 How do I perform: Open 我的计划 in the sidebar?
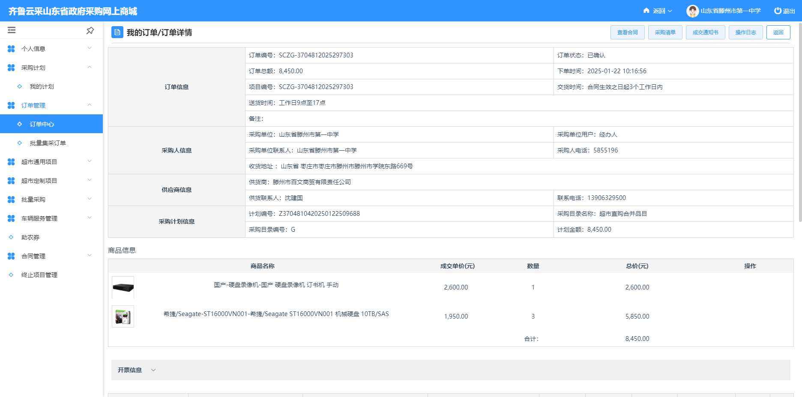pyautogui.click(x=42, y=87)
